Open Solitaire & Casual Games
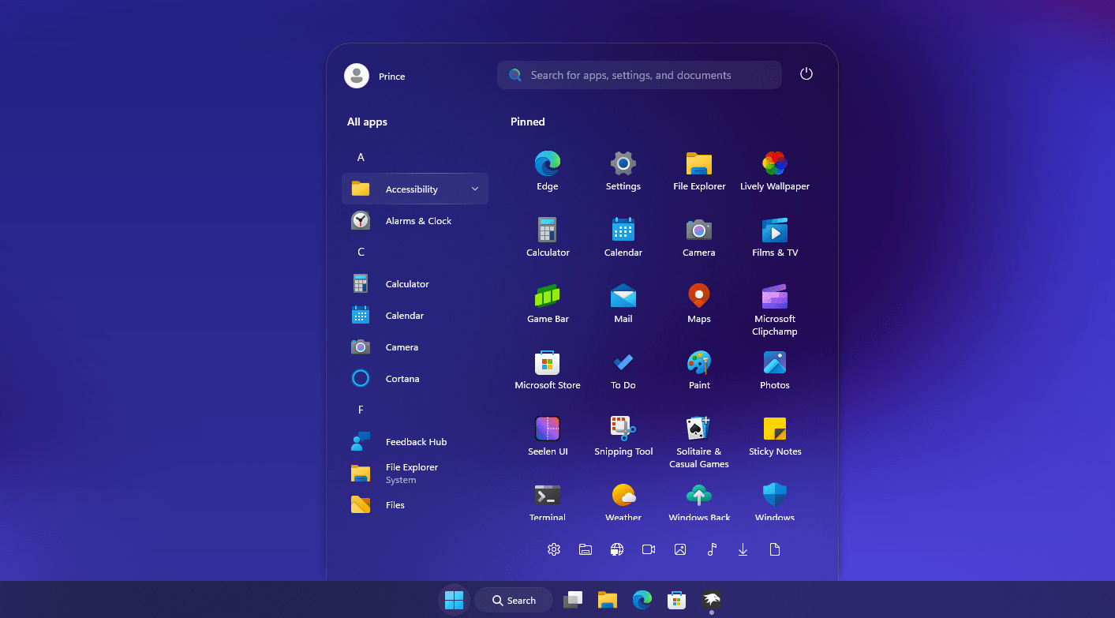1115x618 pixels. pyautogui.click(x=699, y=442)
